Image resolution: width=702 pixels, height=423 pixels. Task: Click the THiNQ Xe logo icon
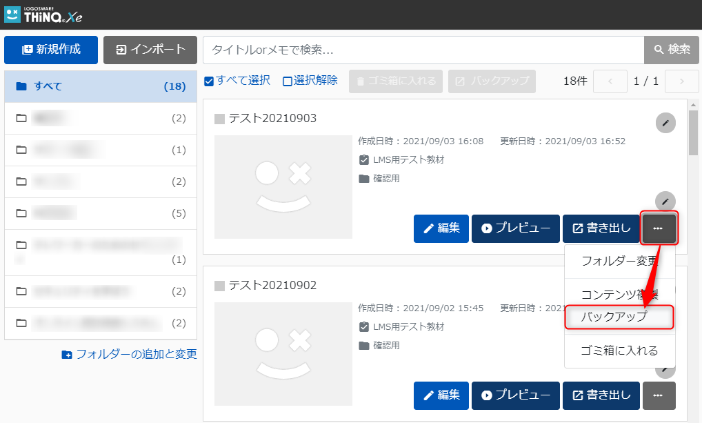[x=12, y=14]
